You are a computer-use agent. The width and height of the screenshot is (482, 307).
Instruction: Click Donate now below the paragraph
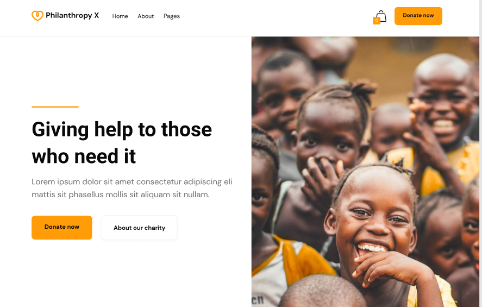pyautogui.click(x=62, y=228)
